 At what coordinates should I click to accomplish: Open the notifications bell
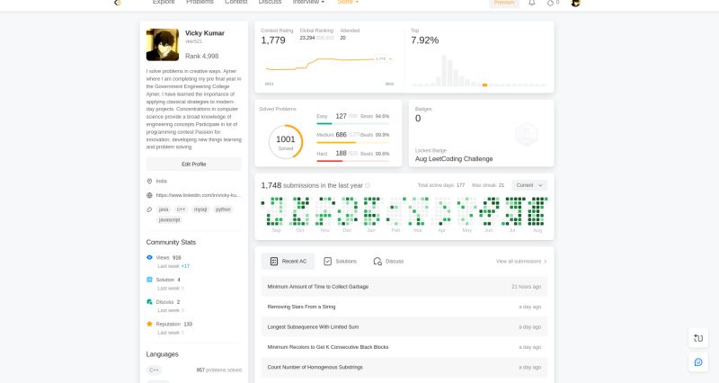531,3
